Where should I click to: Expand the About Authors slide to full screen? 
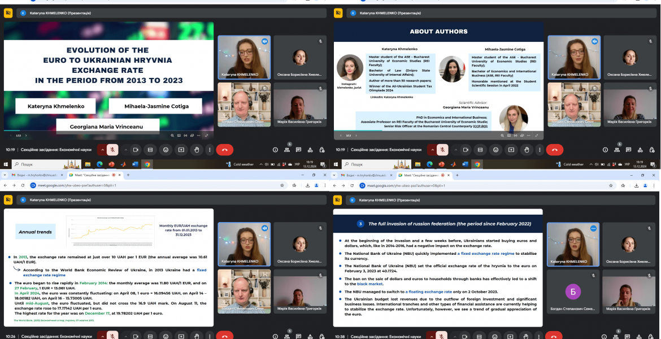[537, 136]
